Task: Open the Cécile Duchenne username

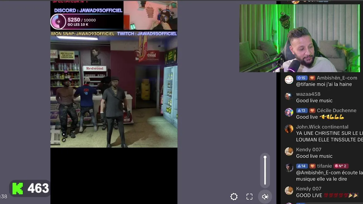Action: coord(337,110)
